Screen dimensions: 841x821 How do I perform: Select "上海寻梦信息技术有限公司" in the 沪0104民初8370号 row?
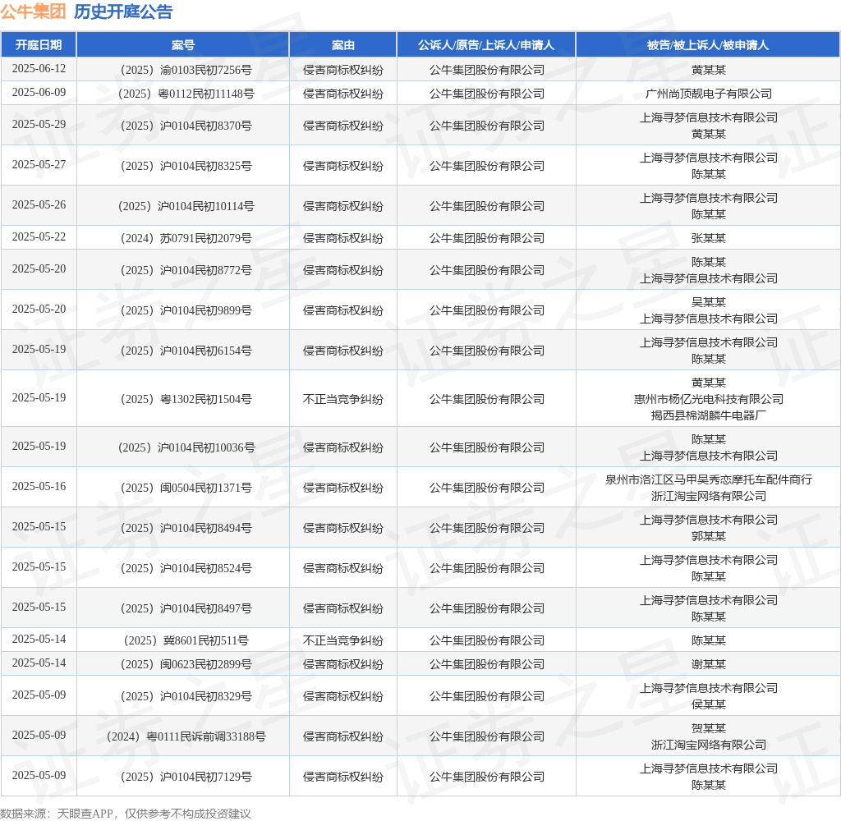click(709, 118)
